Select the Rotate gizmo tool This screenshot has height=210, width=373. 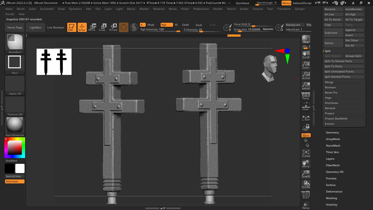[113, 27]
